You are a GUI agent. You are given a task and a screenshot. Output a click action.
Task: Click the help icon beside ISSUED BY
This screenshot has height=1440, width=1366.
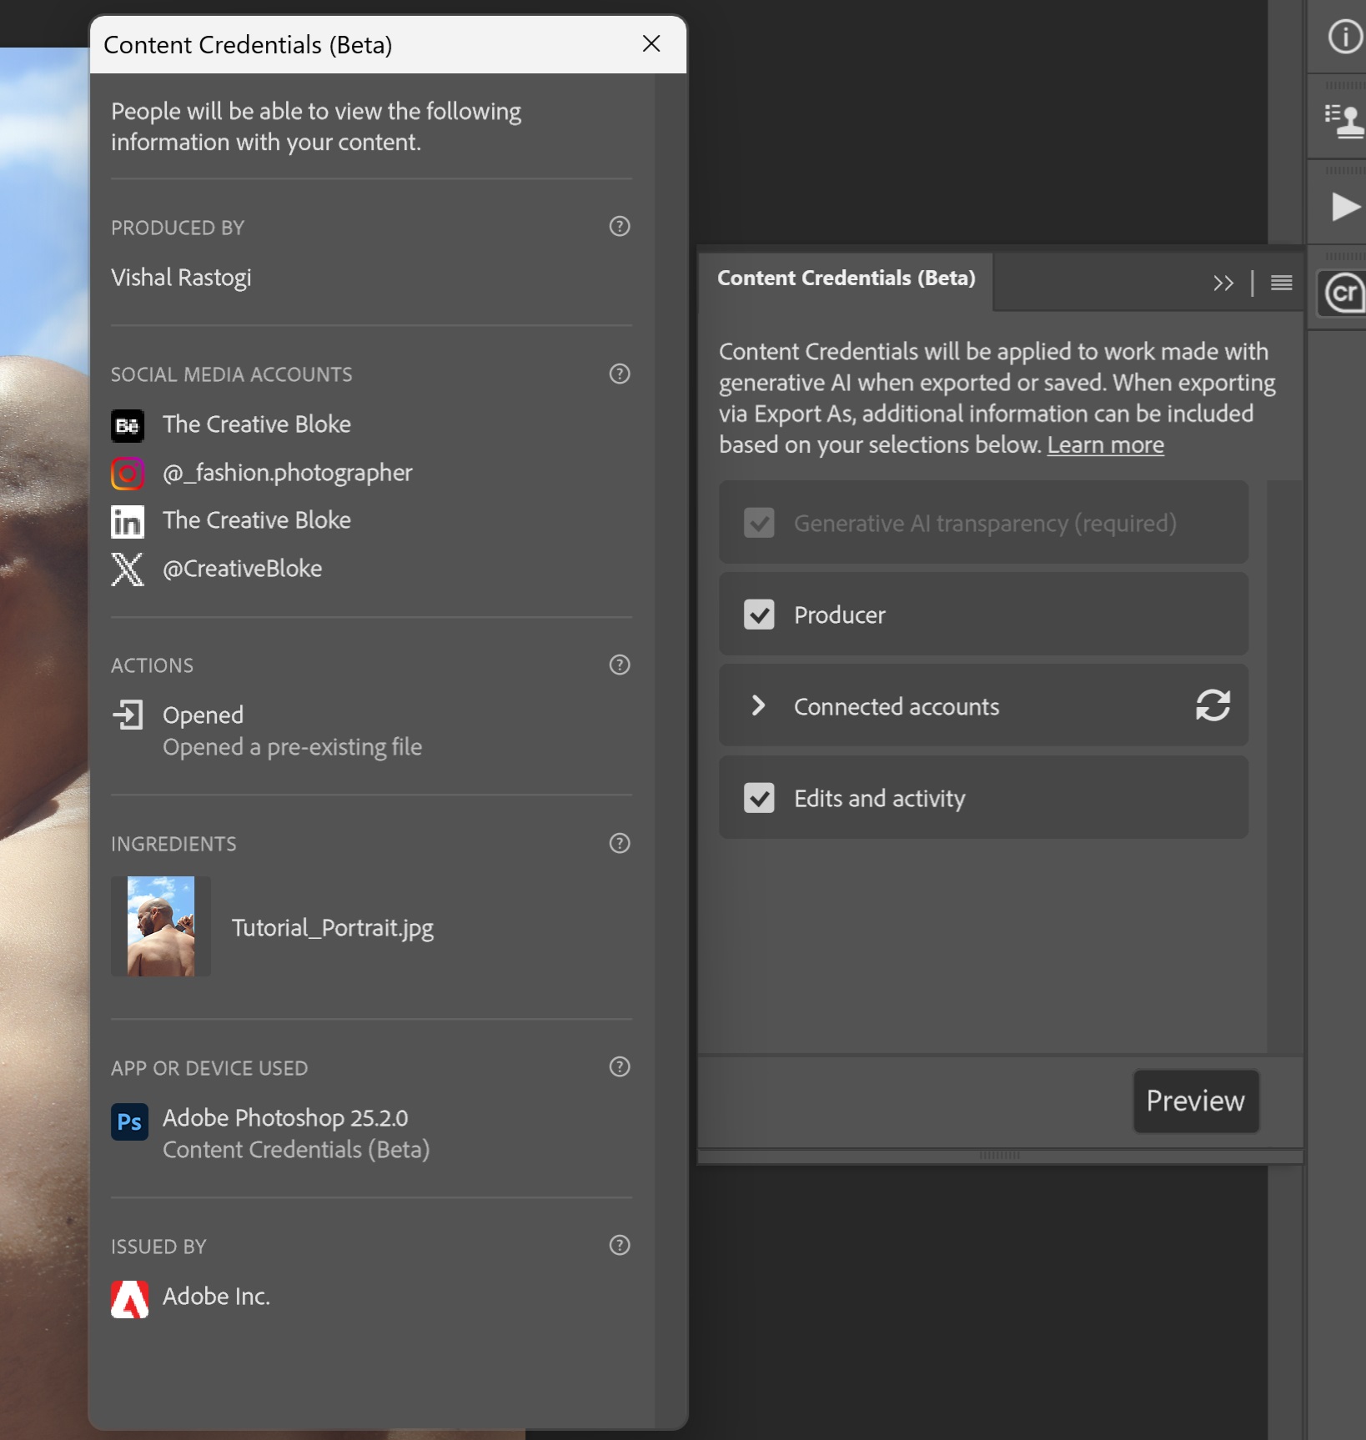click(x=619, y=1246)
